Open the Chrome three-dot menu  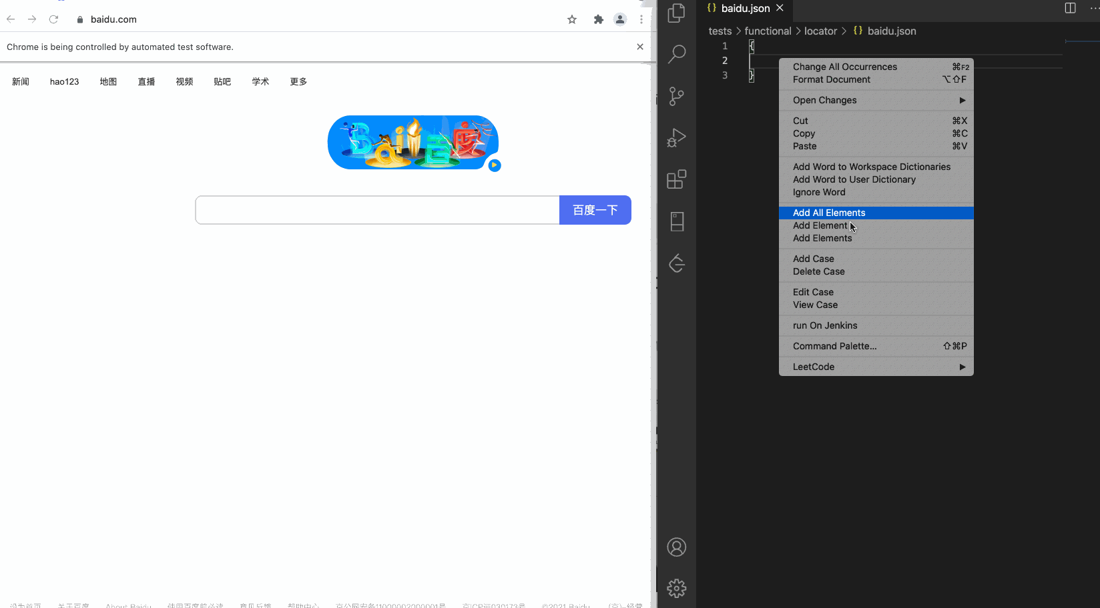click(641, 19)
